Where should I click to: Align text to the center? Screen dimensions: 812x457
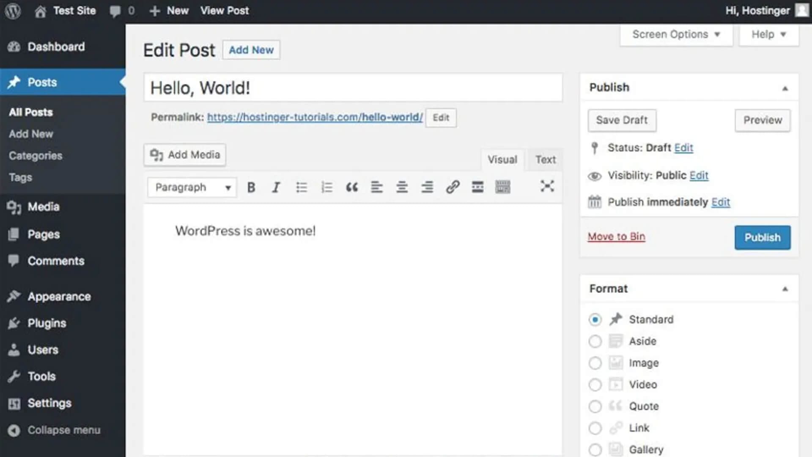click(402, 187)
